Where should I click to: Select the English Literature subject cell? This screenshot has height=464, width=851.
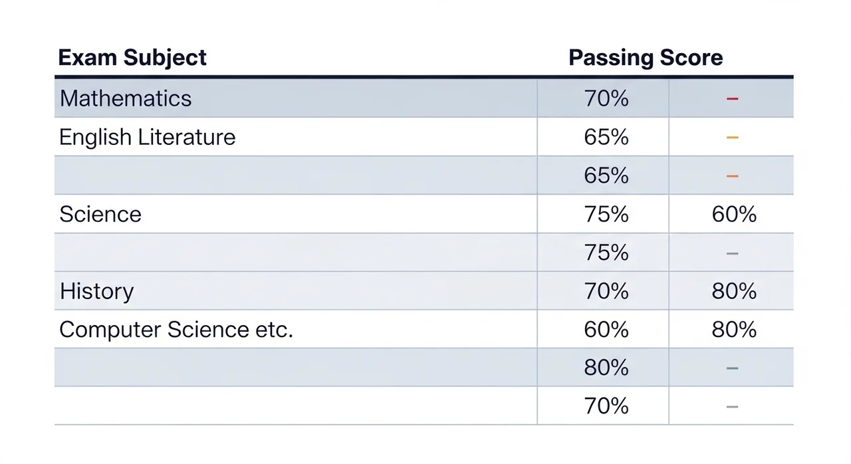pyautogui.click(x=148, y=137)
